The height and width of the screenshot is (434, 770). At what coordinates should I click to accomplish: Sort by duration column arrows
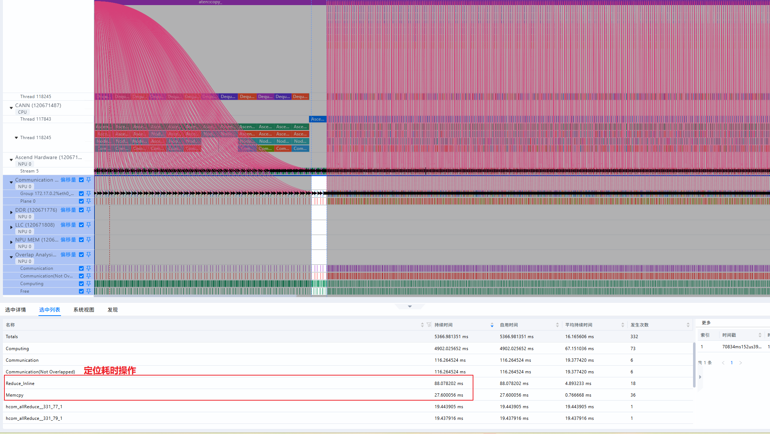pos(492,325)
